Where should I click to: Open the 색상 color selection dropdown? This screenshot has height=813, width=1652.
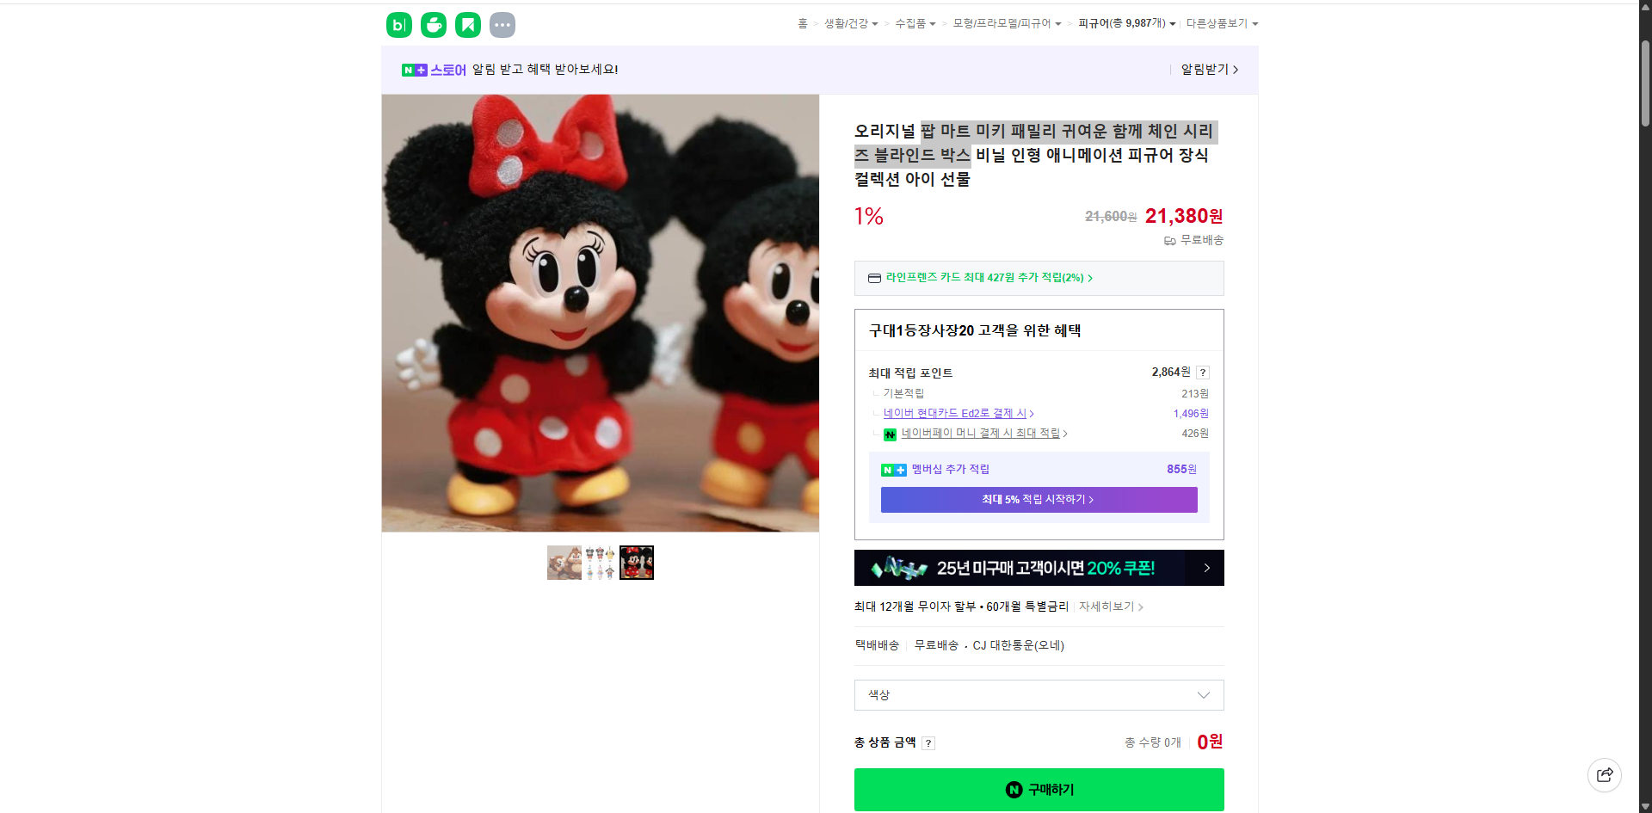click(x=1038, y=695)
